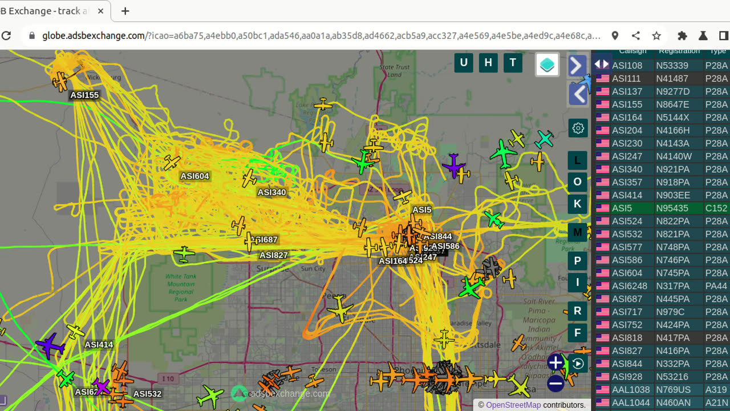This screenshot has height=411, width=730.
Task: Click the ASI414 aircraft icon on map
Action: tap(75, 332)
